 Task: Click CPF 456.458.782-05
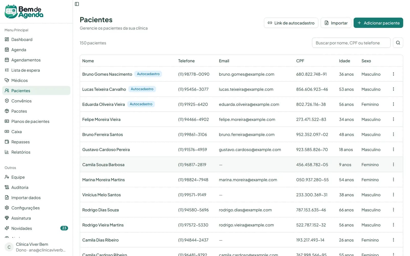(x=312, y=165)
